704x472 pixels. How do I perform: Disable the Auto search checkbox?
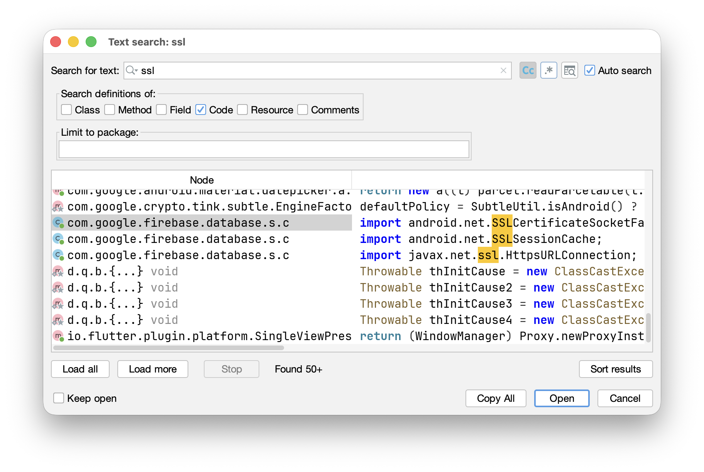tap(589, 71)
